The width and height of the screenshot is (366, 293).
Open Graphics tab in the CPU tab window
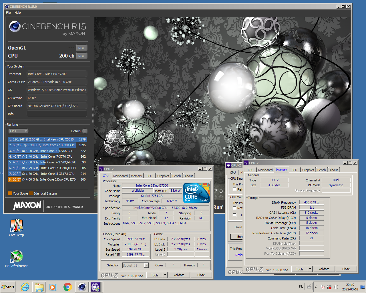coord(163,176)
